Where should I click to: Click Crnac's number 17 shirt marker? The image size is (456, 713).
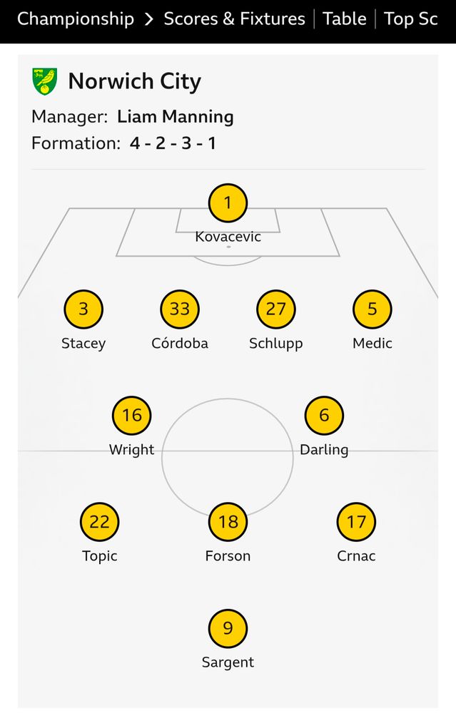[355, 521]
